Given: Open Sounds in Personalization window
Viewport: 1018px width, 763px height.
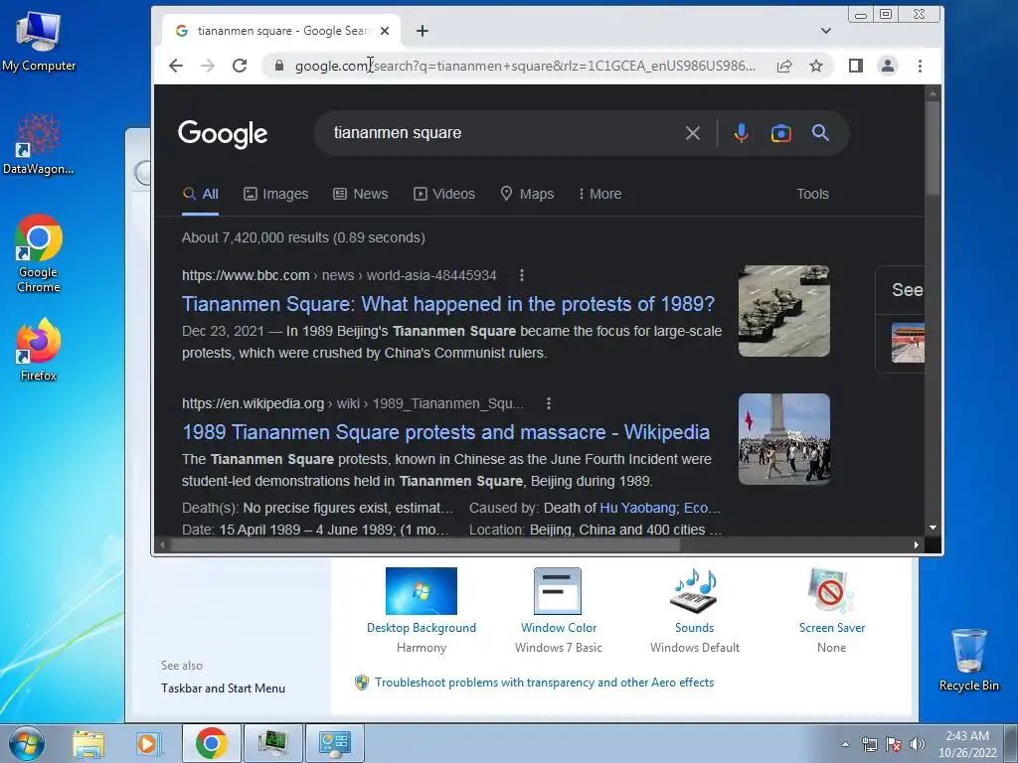Looking at the screenshot, I should coord(695,610).
